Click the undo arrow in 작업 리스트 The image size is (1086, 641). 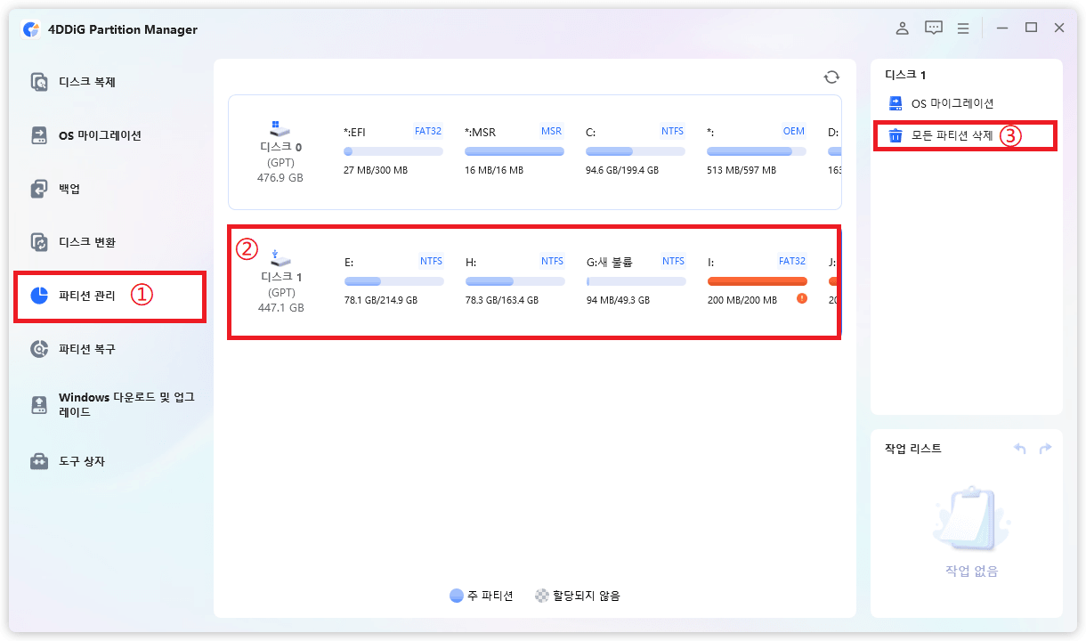[1020, 449]
